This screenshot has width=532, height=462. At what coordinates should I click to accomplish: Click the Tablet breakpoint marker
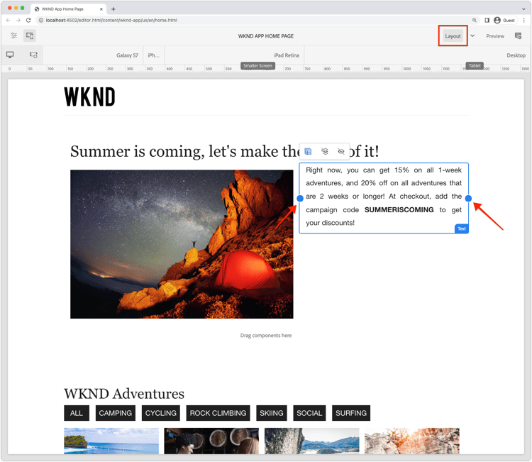475,66
